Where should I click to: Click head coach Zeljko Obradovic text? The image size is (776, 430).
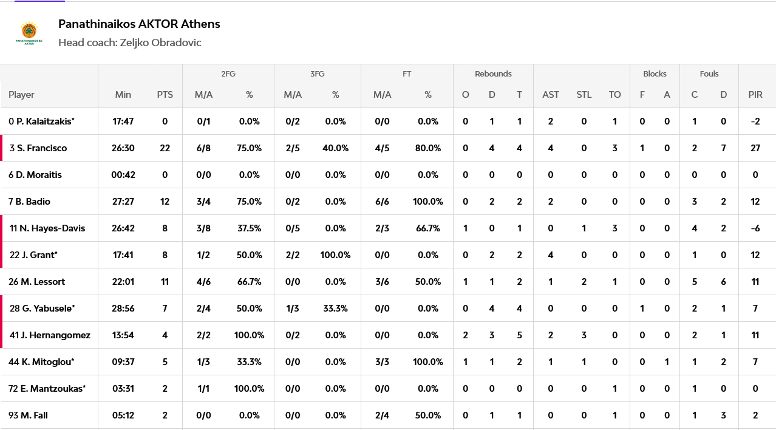130,43
